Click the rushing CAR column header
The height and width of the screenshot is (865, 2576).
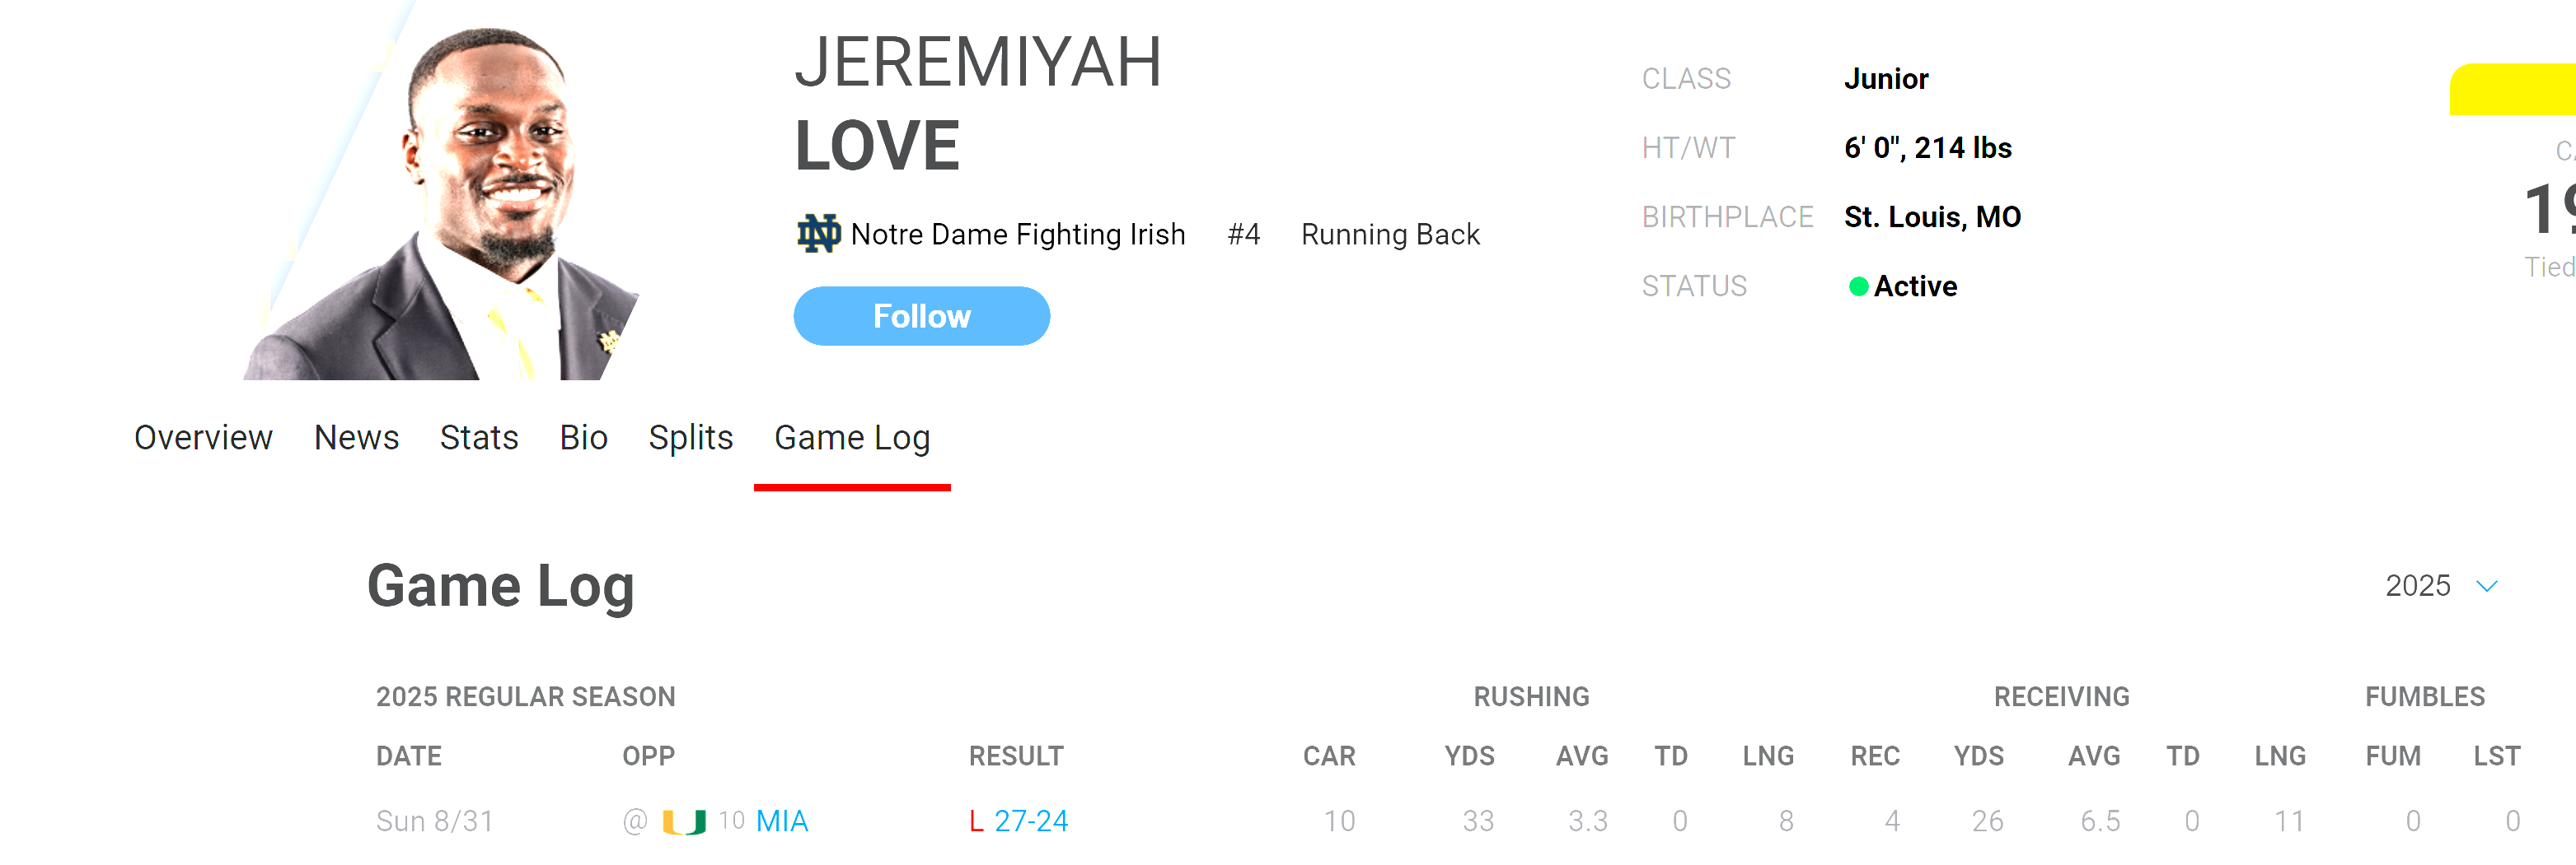click(x=1328, y=757)
